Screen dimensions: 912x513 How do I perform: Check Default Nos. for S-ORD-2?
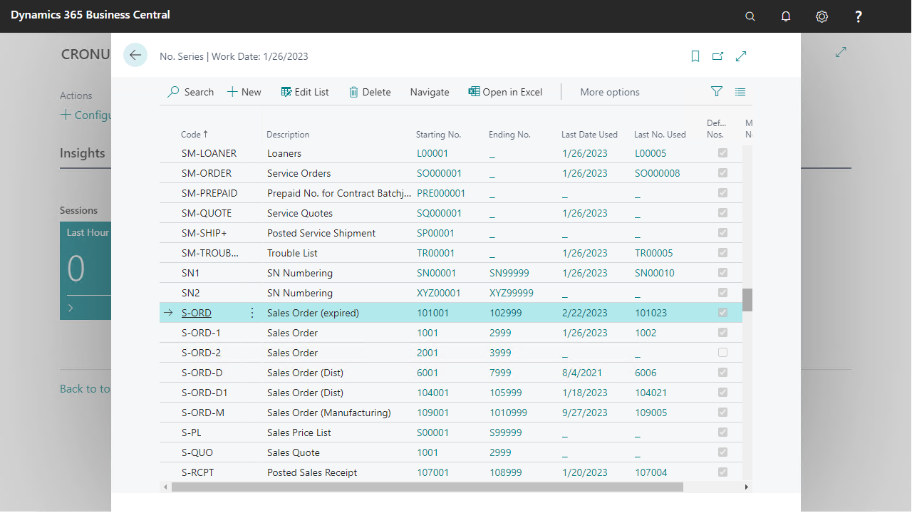point(723,353)
